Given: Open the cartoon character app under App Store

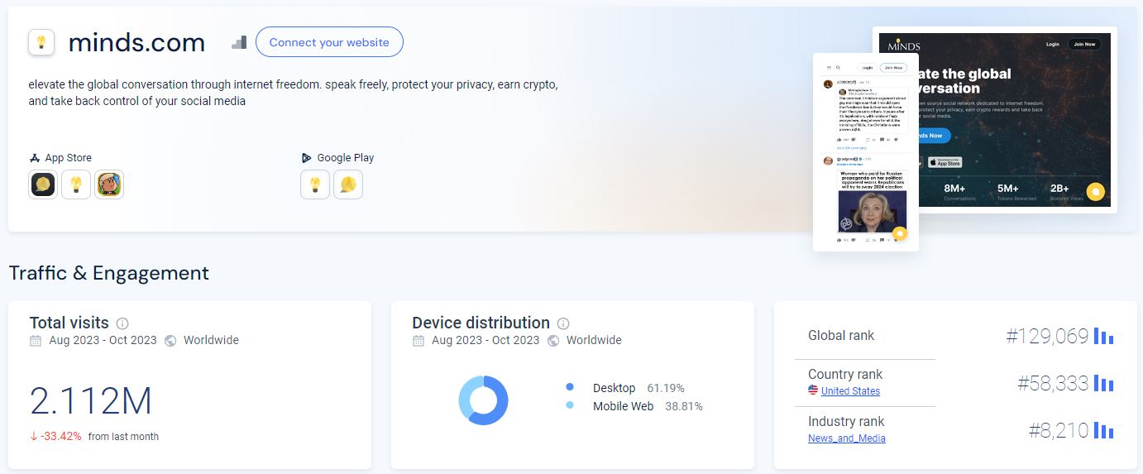Looking at the screenshot, I should click(109, 184).
